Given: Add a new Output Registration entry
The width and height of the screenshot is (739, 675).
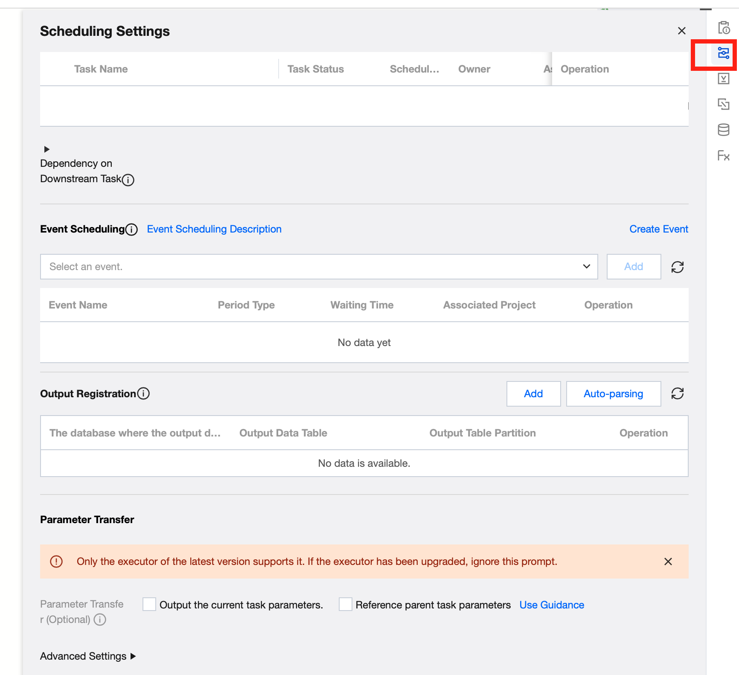Looking at the screenshot, I should tap(533, 394).
